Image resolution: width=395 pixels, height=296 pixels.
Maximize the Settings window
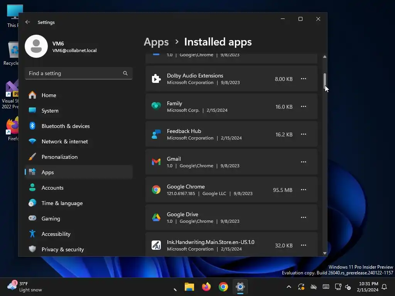point(300,19)
